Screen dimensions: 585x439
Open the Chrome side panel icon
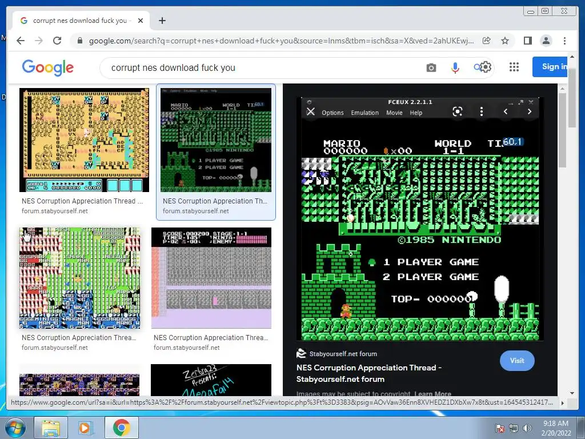527,41
